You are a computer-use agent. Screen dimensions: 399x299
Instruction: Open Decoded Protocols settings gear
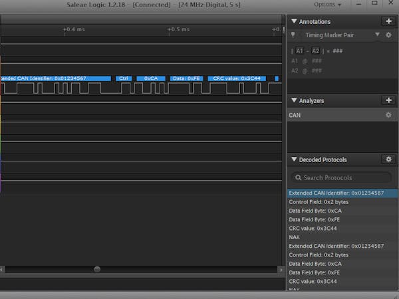pos(388,159)
